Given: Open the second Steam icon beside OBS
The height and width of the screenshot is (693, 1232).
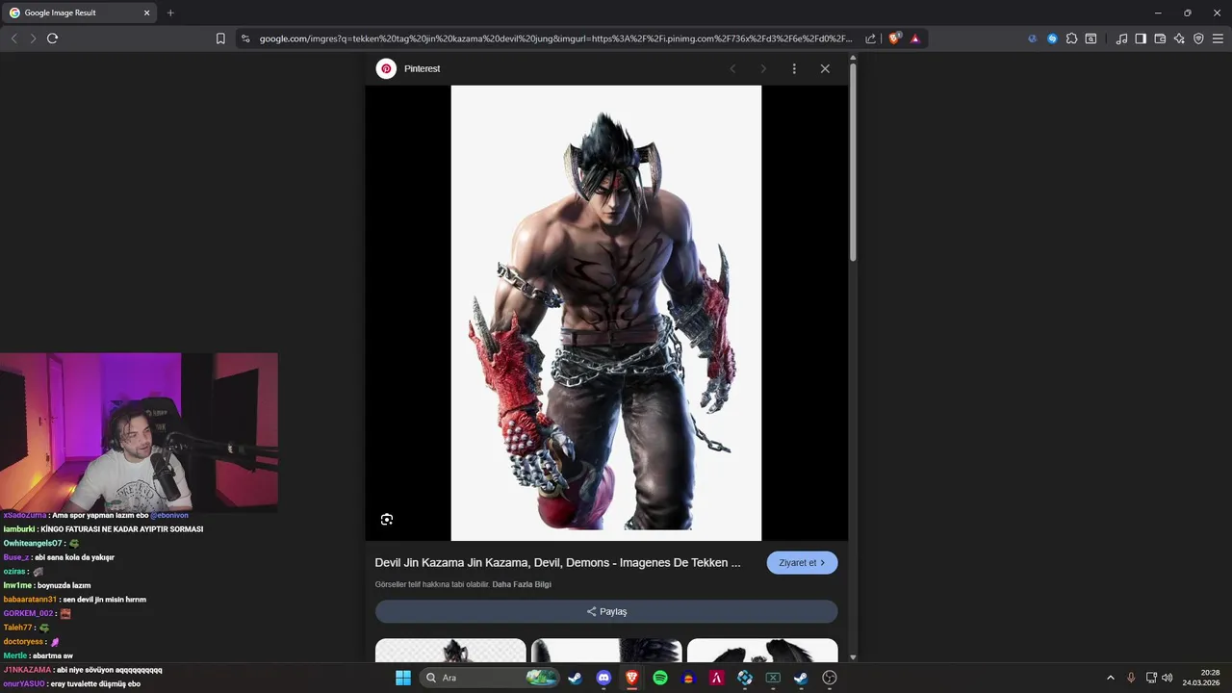Looking at the screenshot, I should [x=801, y=678].
